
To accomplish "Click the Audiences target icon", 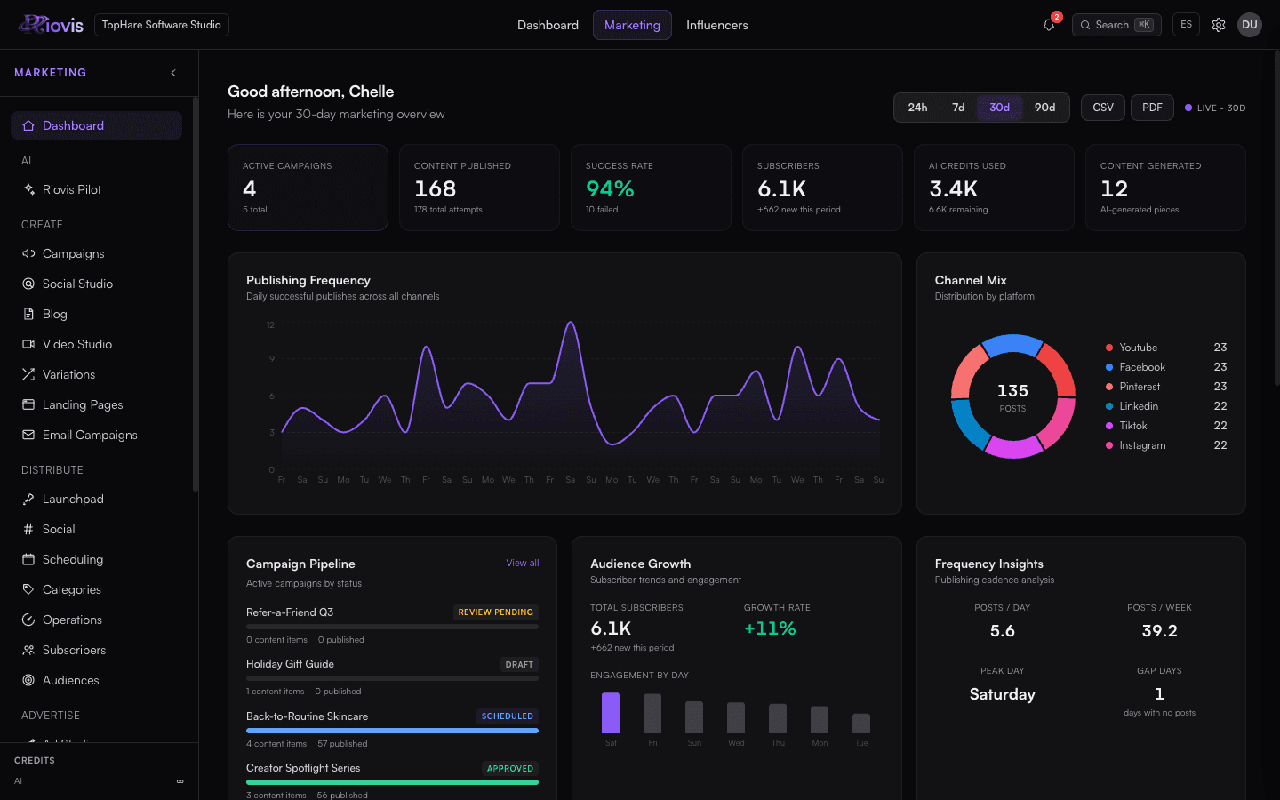I will point(28,680).
